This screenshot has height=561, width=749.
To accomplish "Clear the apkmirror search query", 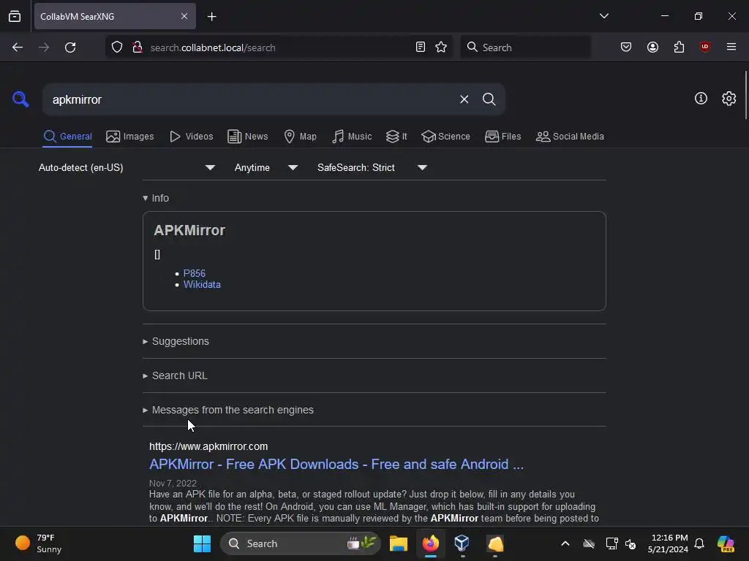I will tap(464, 99).
